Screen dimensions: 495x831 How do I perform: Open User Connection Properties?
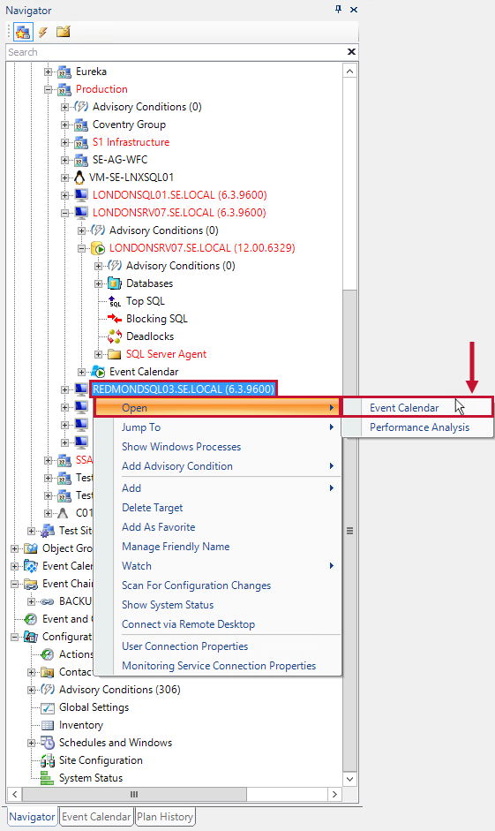click(217, 646)
